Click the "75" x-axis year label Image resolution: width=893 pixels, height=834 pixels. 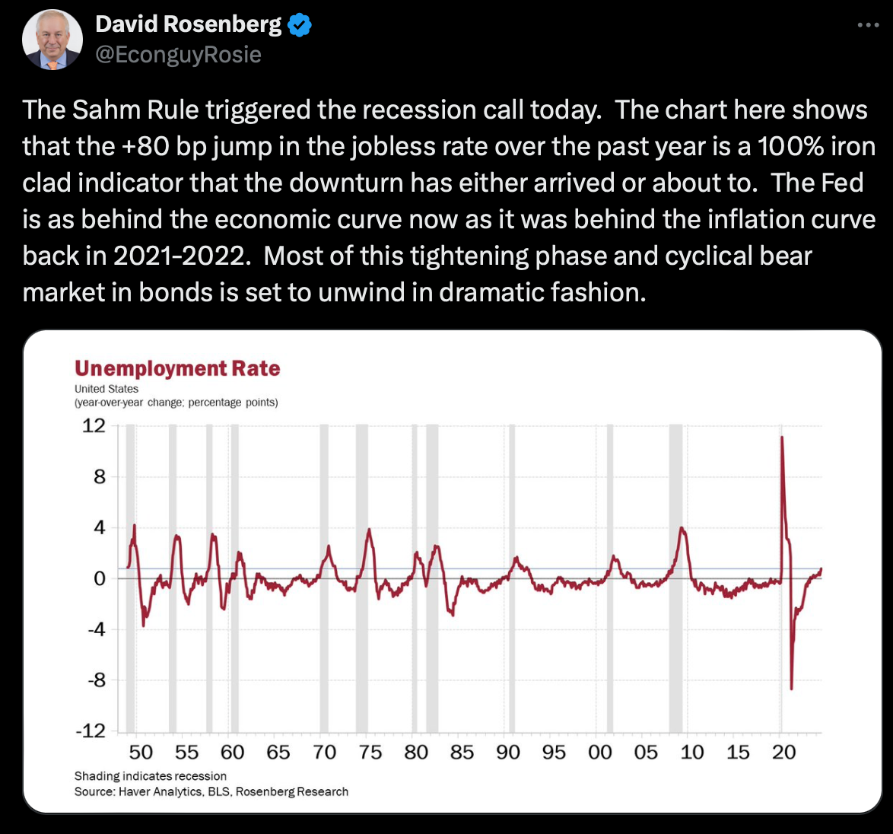(x=370, y=753)
